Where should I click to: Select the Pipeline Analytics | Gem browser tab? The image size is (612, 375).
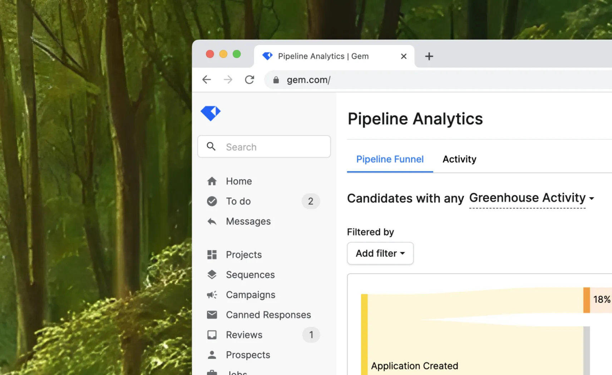tap(334, 56)
